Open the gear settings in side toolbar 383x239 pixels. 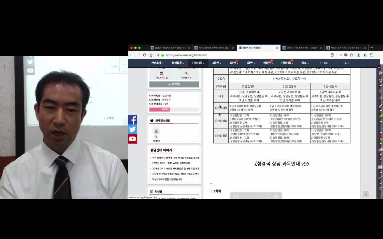[381, 188]
